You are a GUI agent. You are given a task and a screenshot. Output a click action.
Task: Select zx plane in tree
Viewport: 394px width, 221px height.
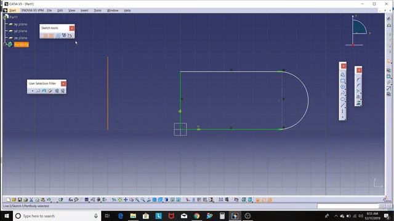click(x=20, y=38)
